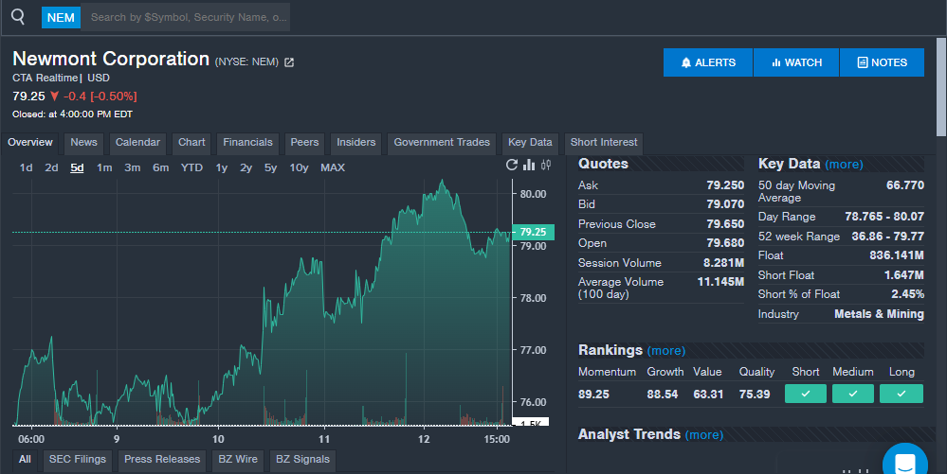Click the magnifier search icon
The width and height of the screenshot is (947, 474).
(18, 17)
